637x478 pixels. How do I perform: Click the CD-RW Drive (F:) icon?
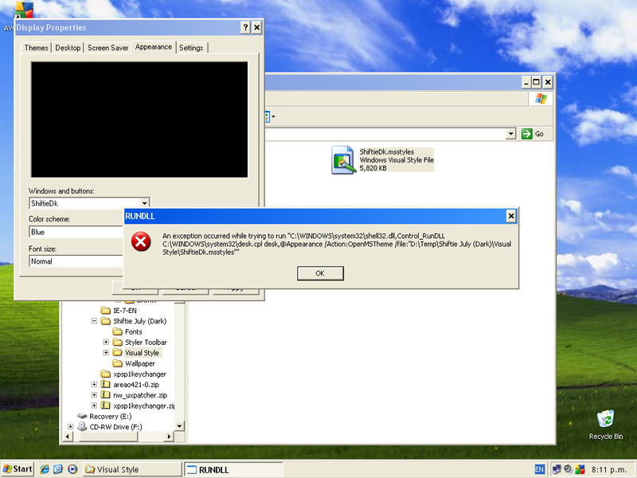tap(81, 426)
